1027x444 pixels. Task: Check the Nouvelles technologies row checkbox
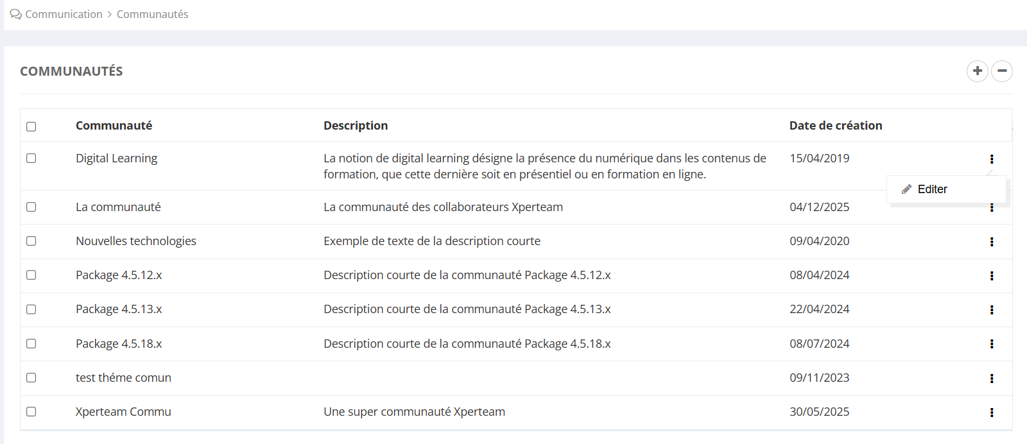(x=31, y=241)
